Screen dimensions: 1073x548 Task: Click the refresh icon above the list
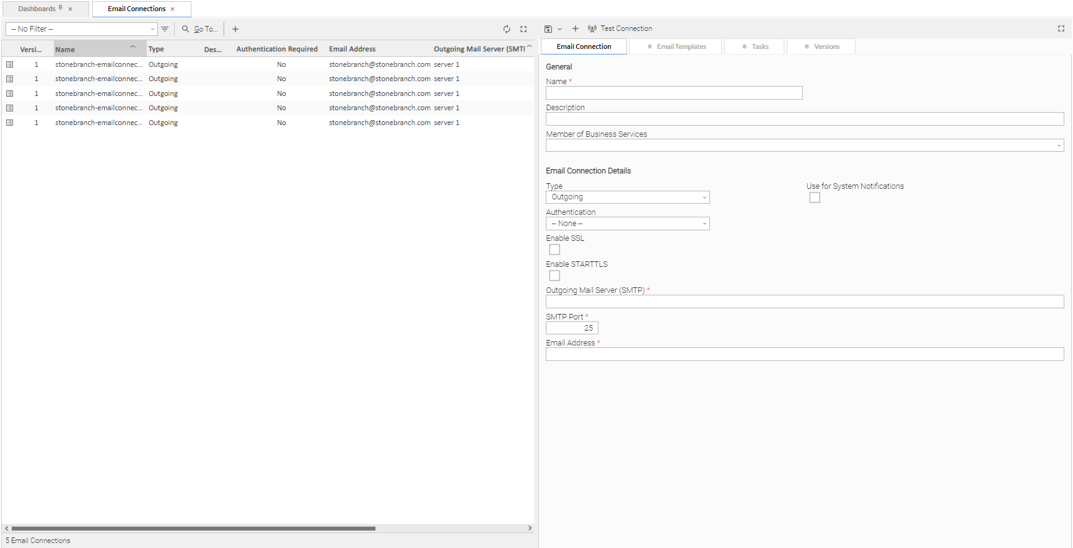click(x=507, y=29)
